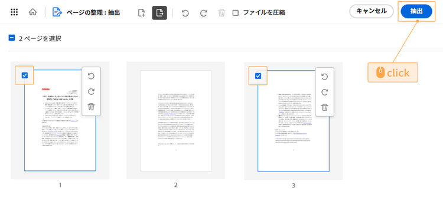Select page 1 thumbnail
Screen dimensions: 443x221
[x=60, y=120]
